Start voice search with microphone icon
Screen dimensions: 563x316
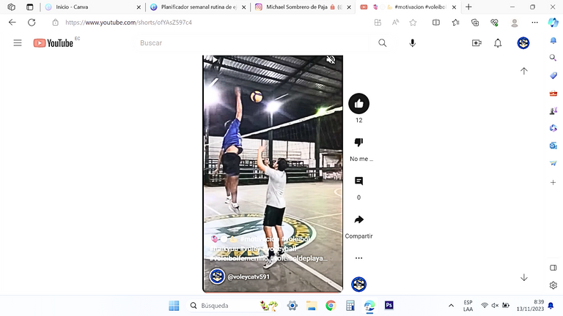pyautogui.click(x=413, y=43)
